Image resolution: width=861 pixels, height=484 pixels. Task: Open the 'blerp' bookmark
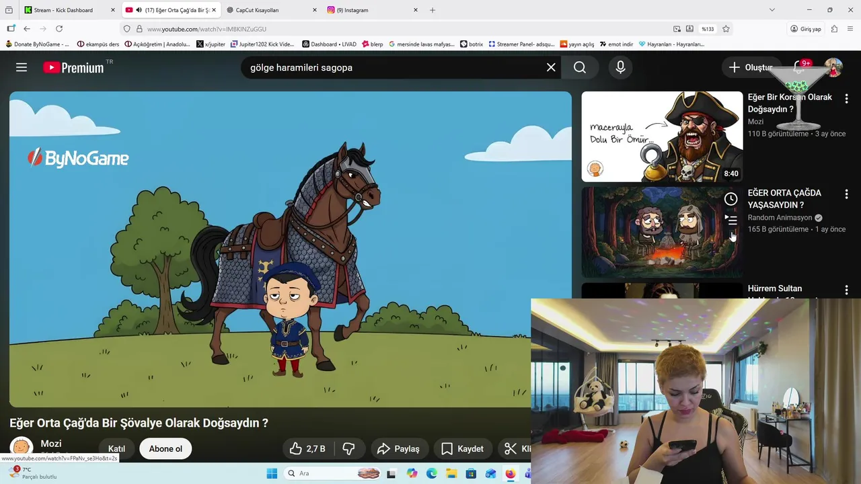372,44
